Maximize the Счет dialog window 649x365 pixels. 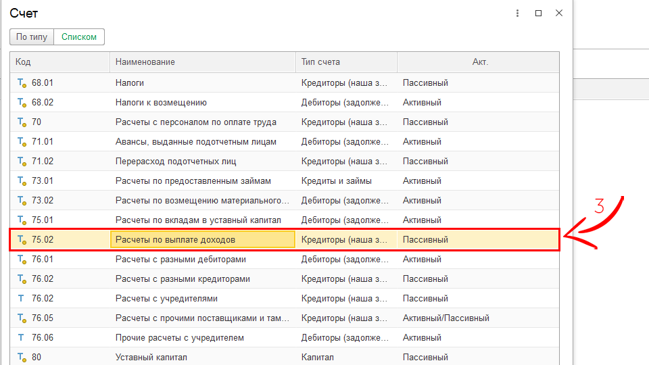tap(538, 13)
